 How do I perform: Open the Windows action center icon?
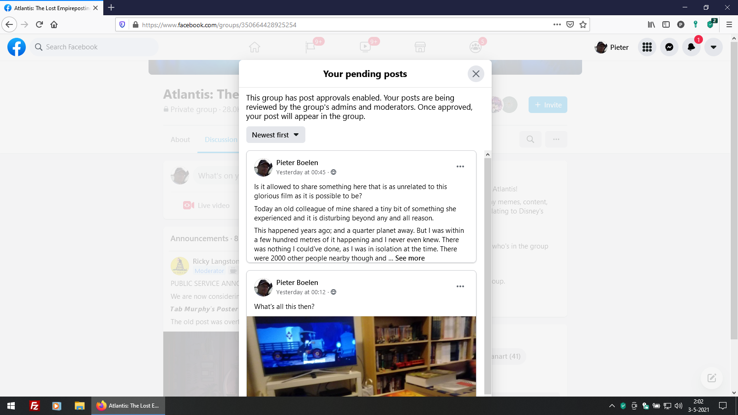tap(723, 406)
